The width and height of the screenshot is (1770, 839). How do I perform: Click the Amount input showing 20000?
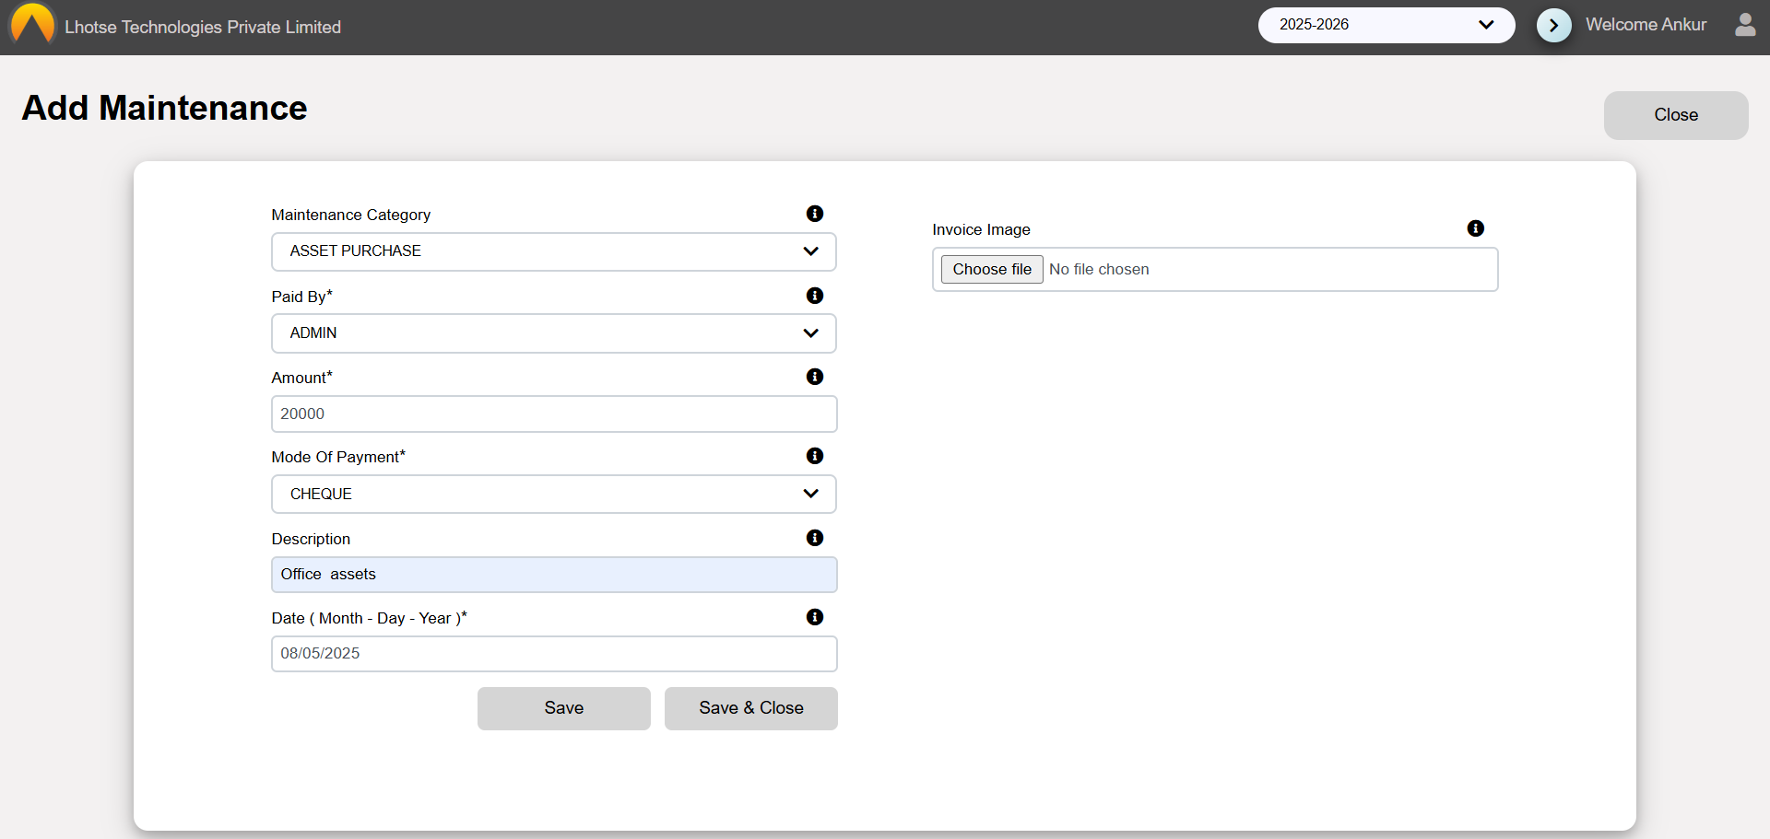(554, 414)
